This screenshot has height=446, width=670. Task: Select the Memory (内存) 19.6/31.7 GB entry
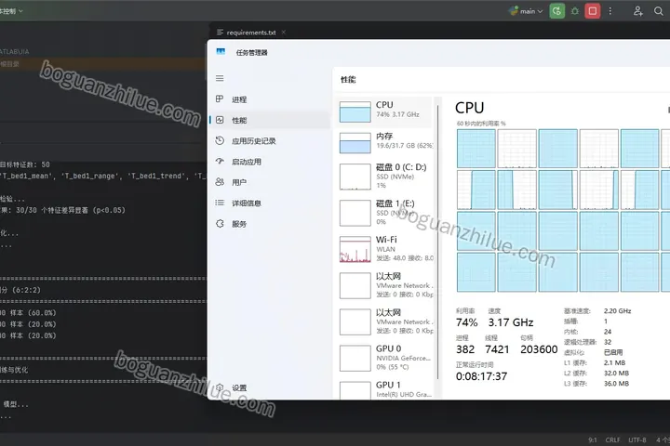(385, 142)
